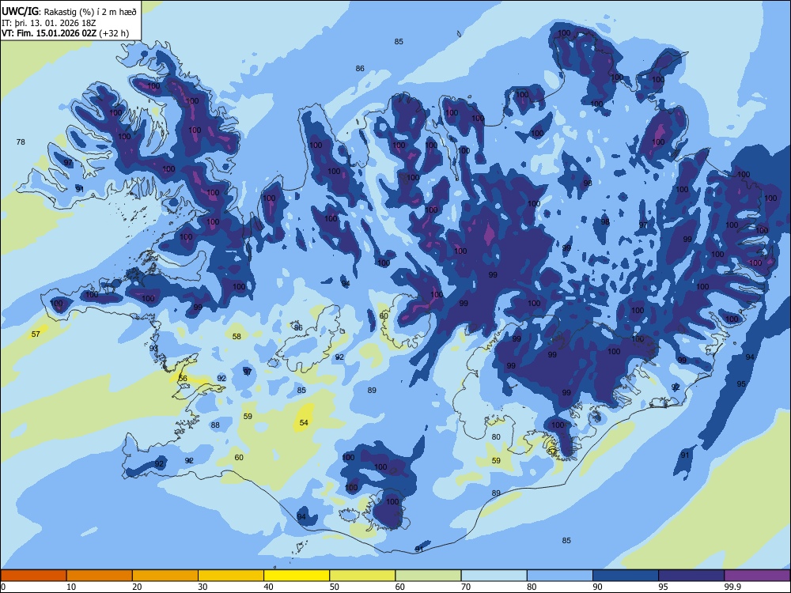The width and height of the screenshot is (791, 593).
Task: Click the medium blue 90–95 legend swatch
Action: [626, 576]
